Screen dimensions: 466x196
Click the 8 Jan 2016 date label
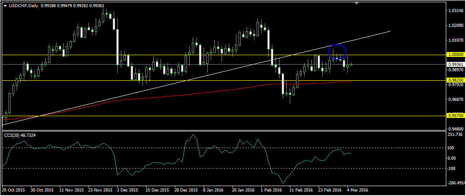(213, 190)
